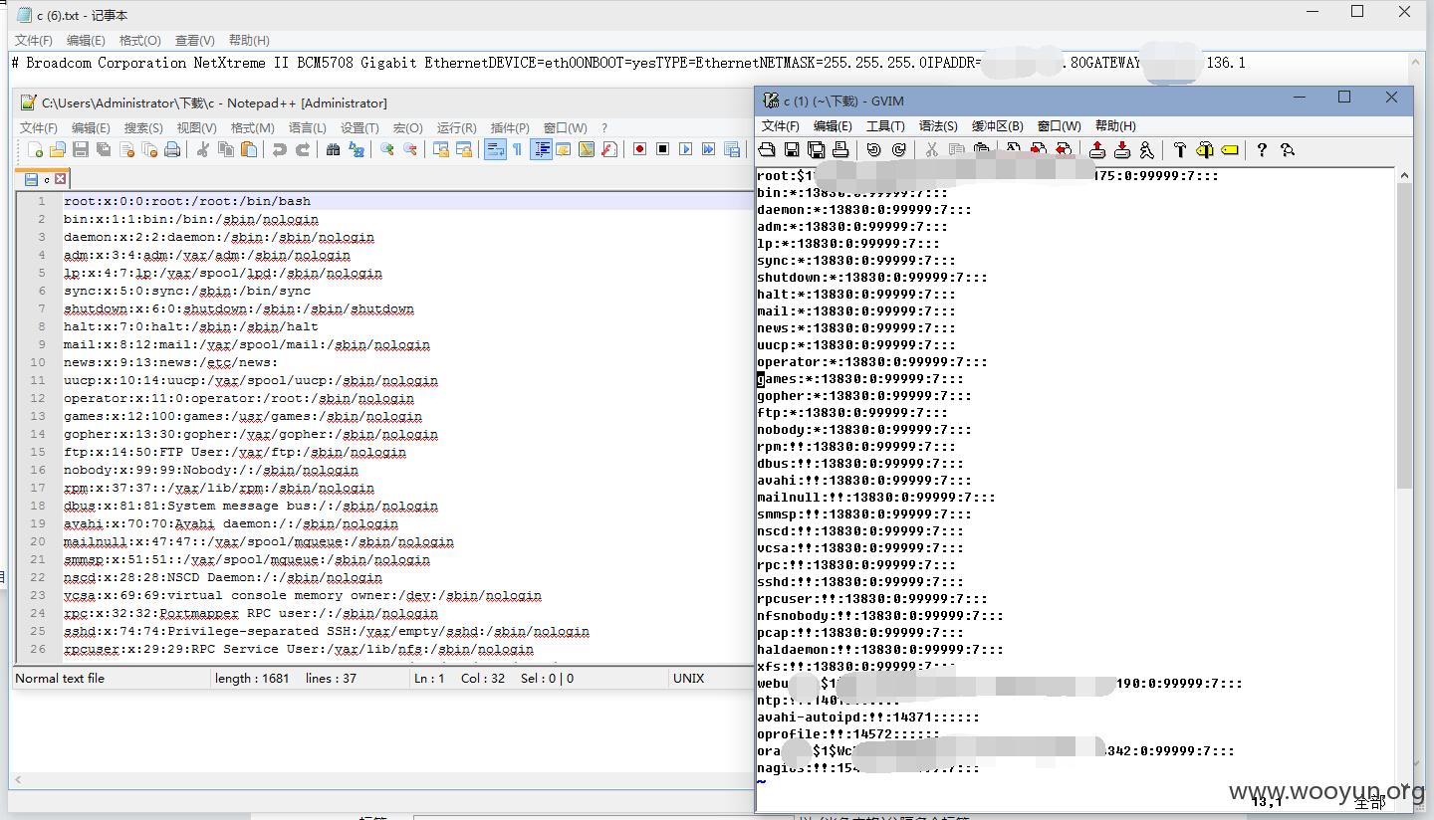Viewport: 1434px width, 820px height.
Task: Click the Print icon in Notepad++ toolbar
Action: coord(172,149)
